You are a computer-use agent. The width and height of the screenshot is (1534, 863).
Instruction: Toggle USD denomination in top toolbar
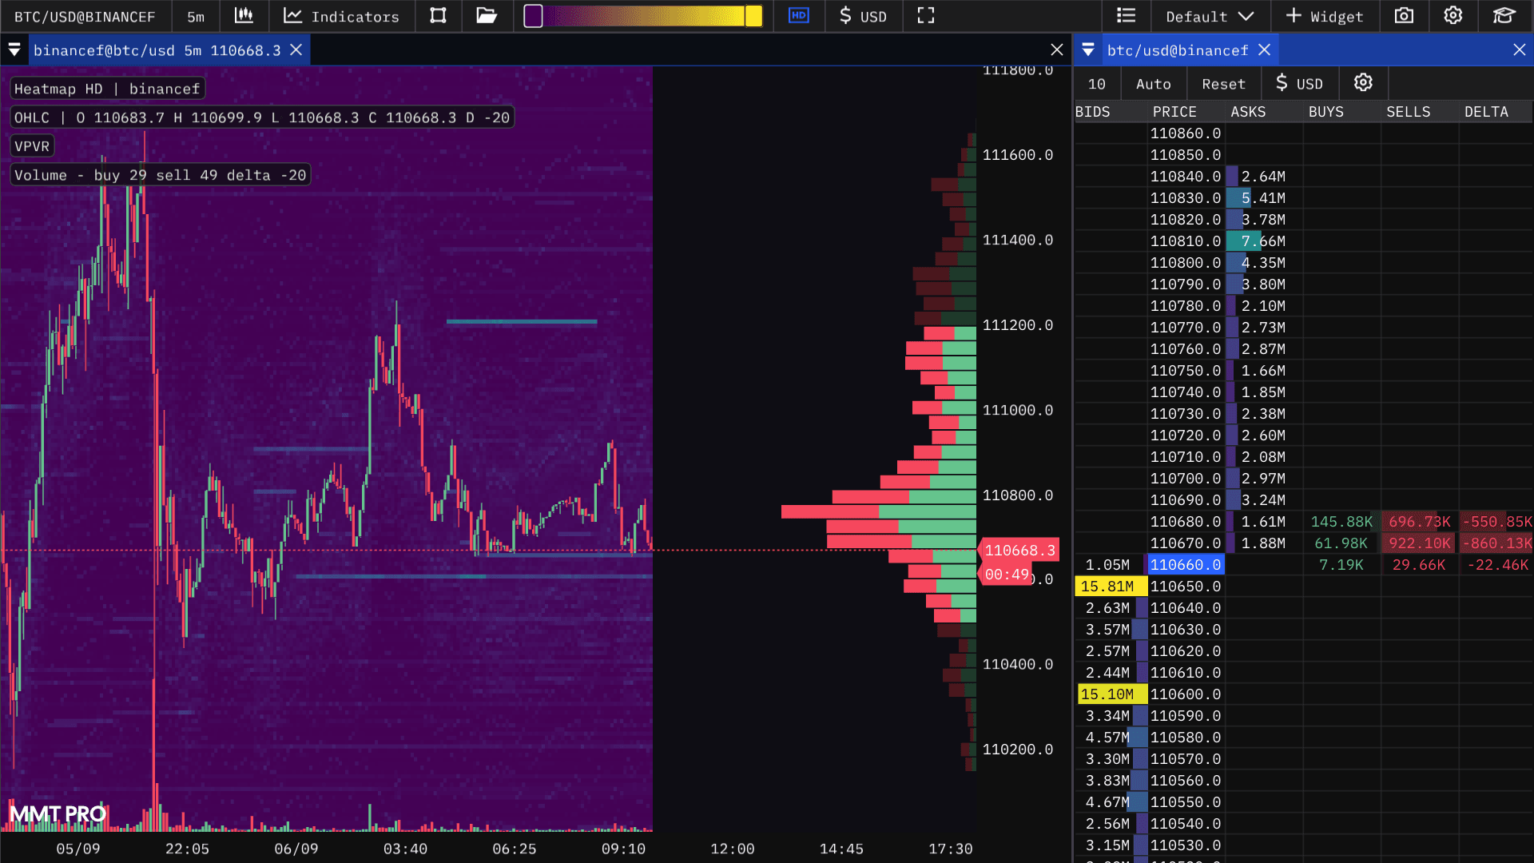[x=863, y=16]
